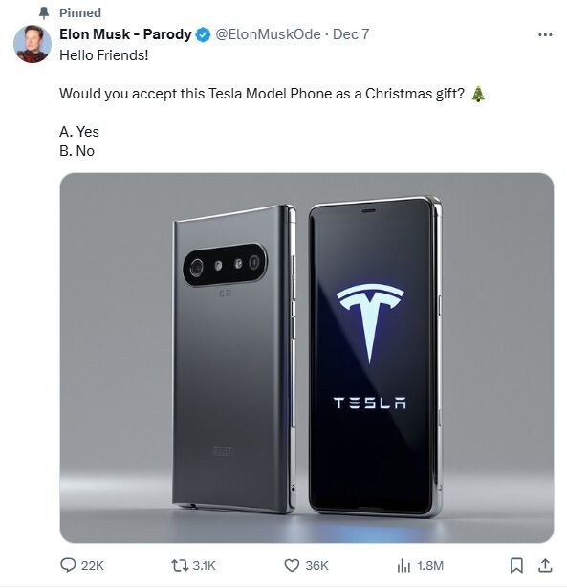Open the Dec 7 post timestamp

click(x=351, y=34)
